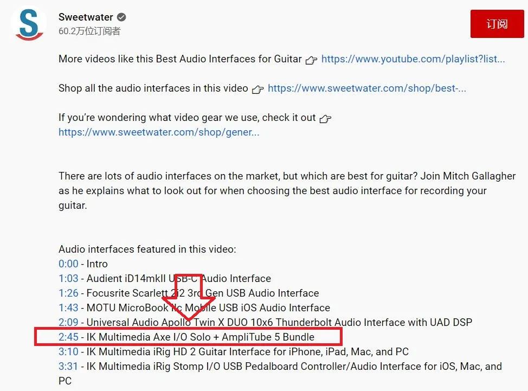Click the pointing hand icon before playlist link
The image size is (528, 391).
[x=311, y=60]
